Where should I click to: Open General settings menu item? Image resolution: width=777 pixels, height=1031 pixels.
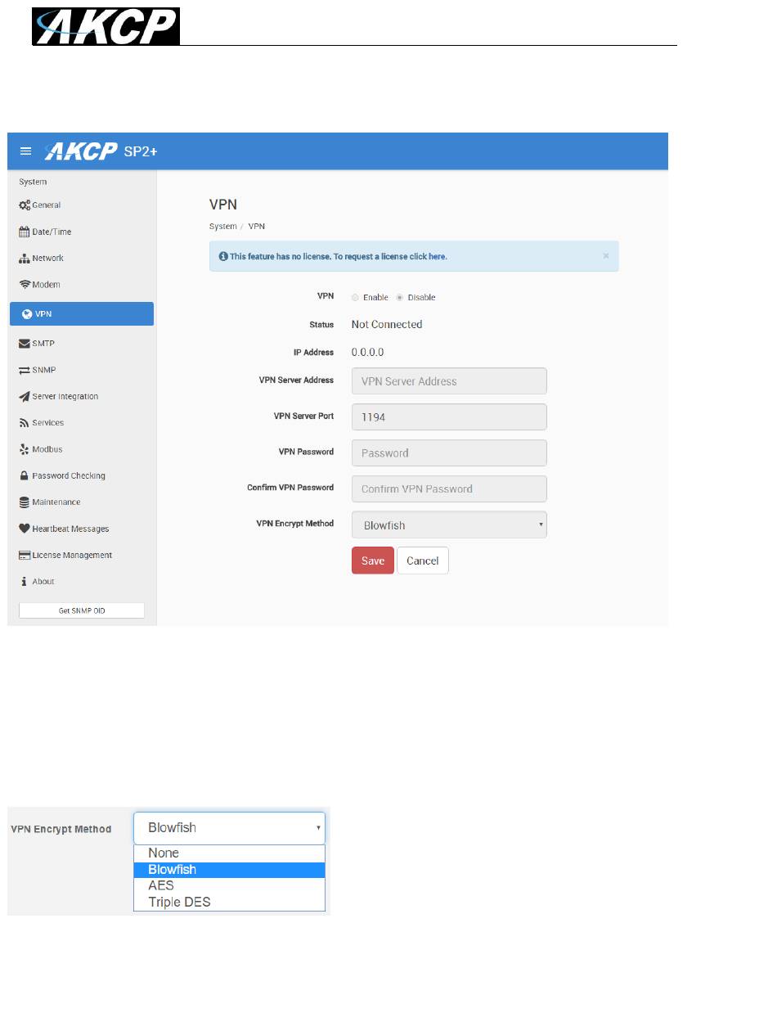click(82, 205)
